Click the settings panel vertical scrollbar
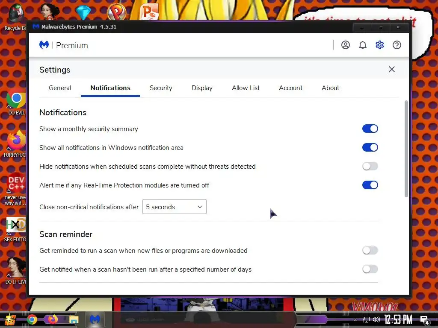 click(406, 149)
